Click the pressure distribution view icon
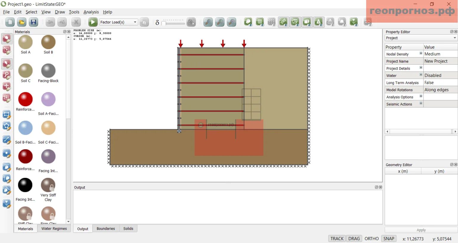The width and height of the screenshot is (458, 243). [330, 22]
